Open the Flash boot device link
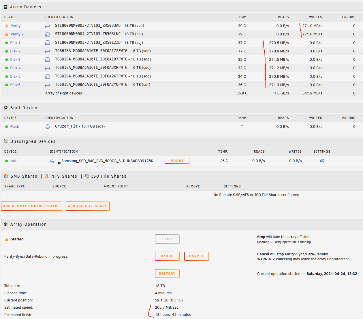The width and height of the screenshot is (363, 319). 15,127
